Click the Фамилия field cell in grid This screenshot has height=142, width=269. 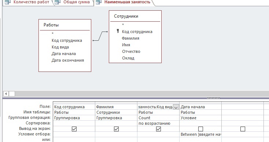116,107
